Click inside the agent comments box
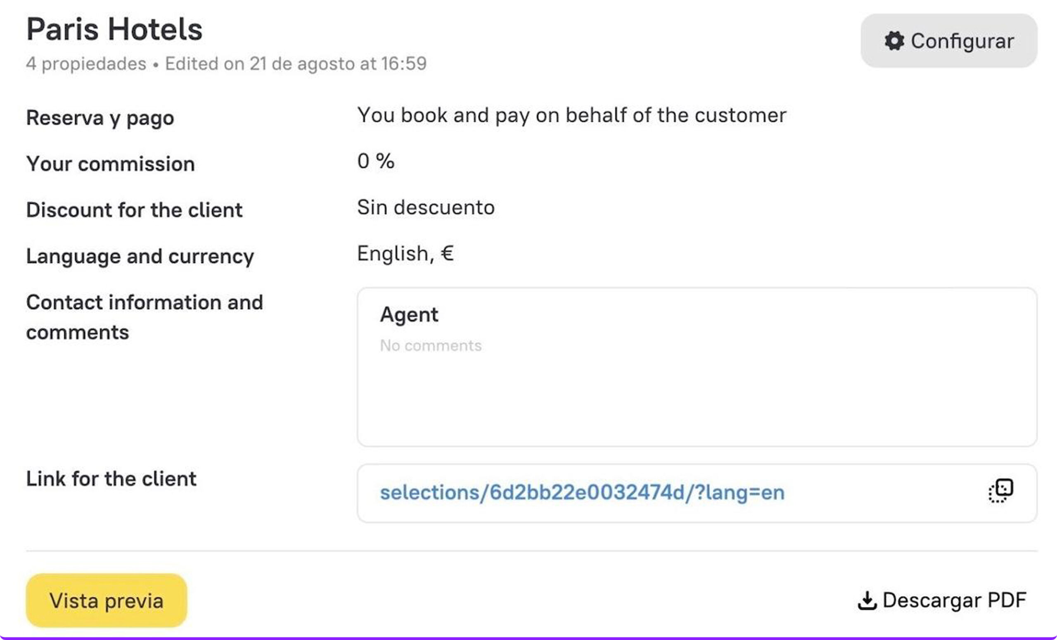This screenshot has width=1057, height=640. pos(697,395)
